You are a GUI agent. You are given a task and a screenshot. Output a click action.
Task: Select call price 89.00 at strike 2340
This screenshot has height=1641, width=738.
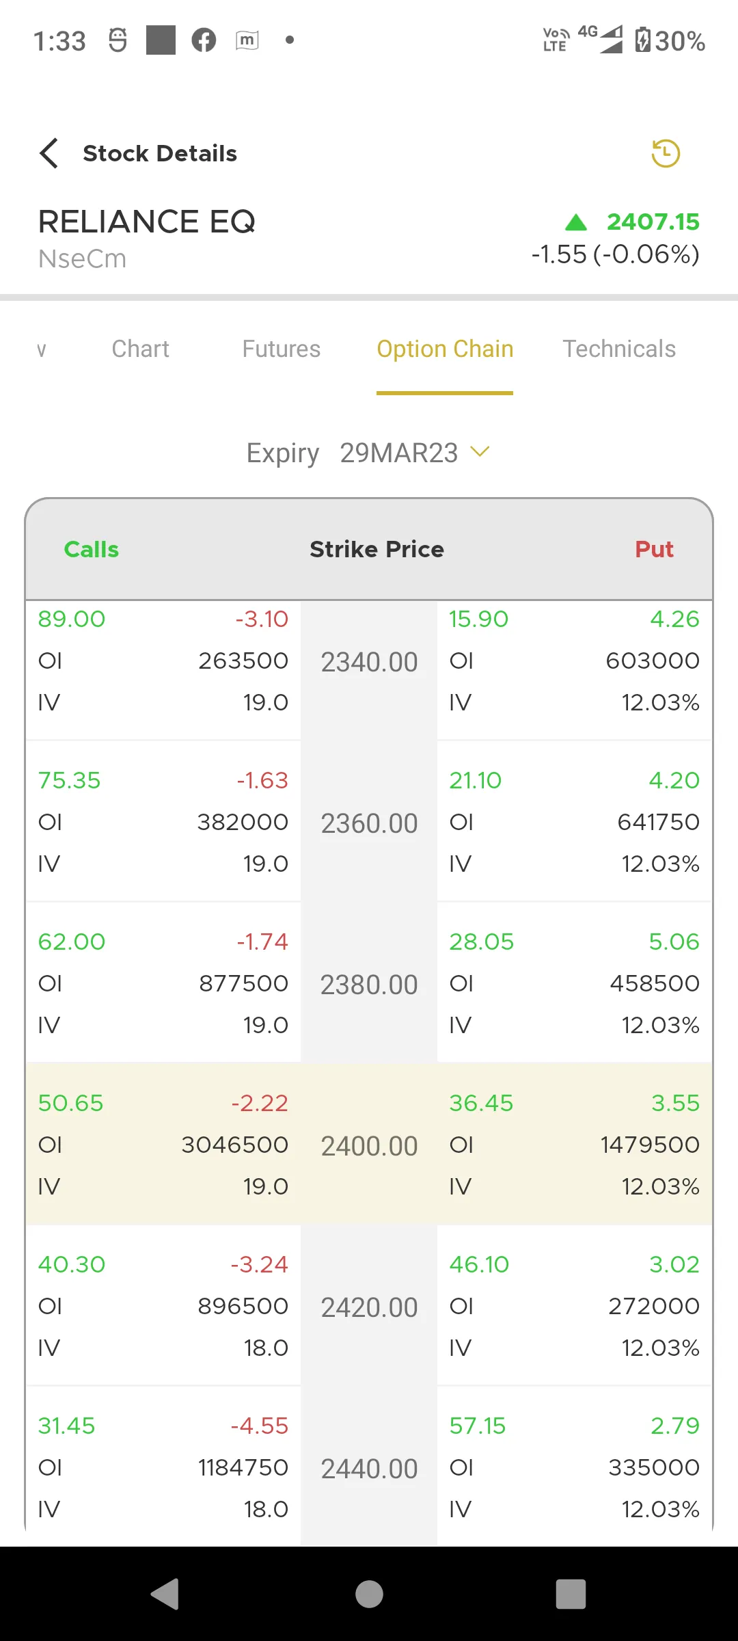pyautogui.click(x=72, y=619)
